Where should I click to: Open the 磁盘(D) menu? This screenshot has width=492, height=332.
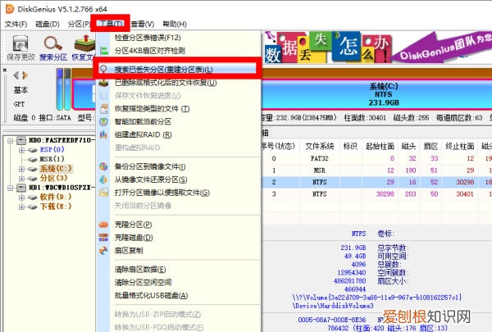(48, 24)
